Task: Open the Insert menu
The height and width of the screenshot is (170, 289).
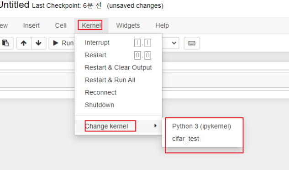Action: 32,25
